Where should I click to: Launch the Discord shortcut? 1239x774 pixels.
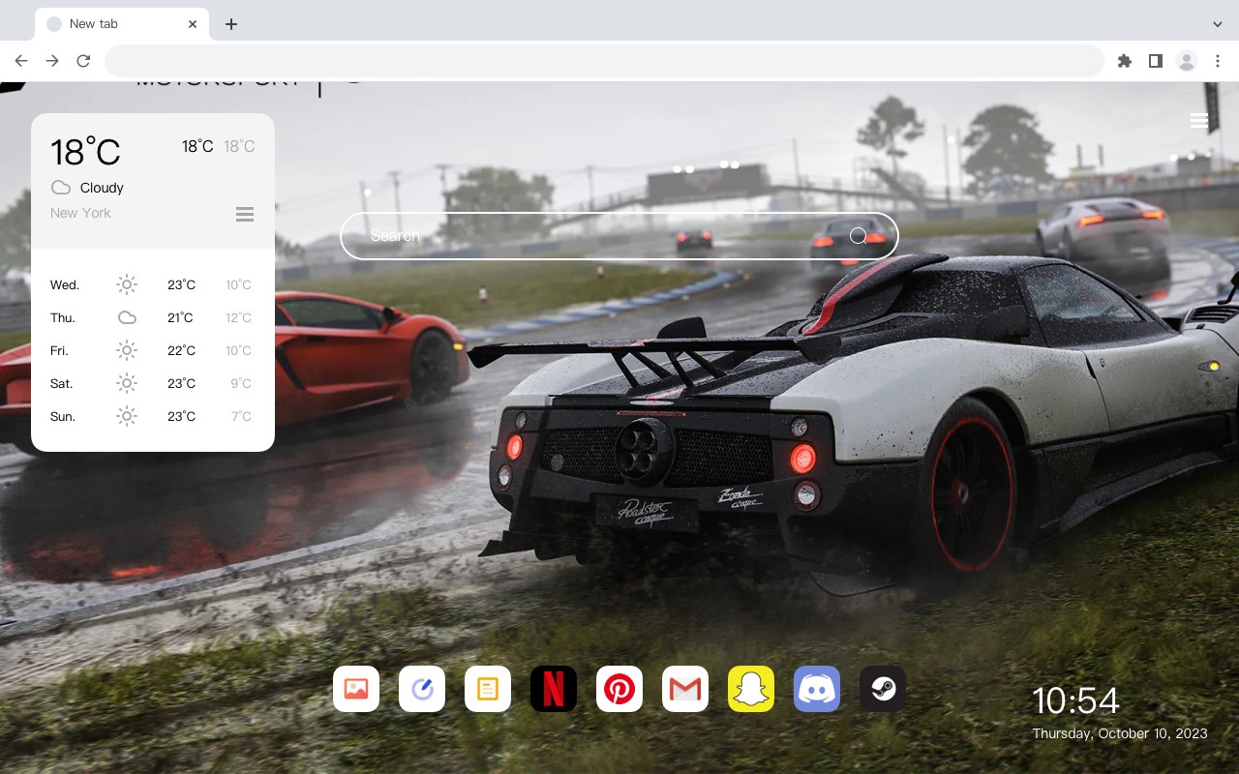(x=817, y=689)
